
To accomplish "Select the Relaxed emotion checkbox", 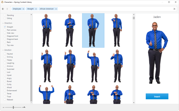I will (5, 99).
